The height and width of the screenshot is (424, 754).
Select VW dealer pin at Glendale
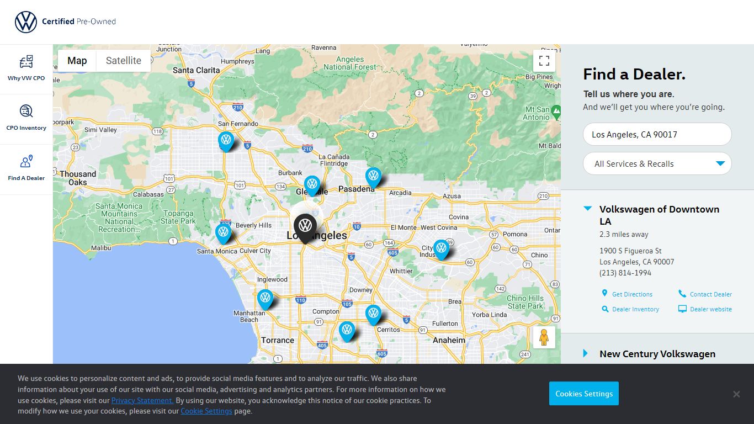click(312, 185)
